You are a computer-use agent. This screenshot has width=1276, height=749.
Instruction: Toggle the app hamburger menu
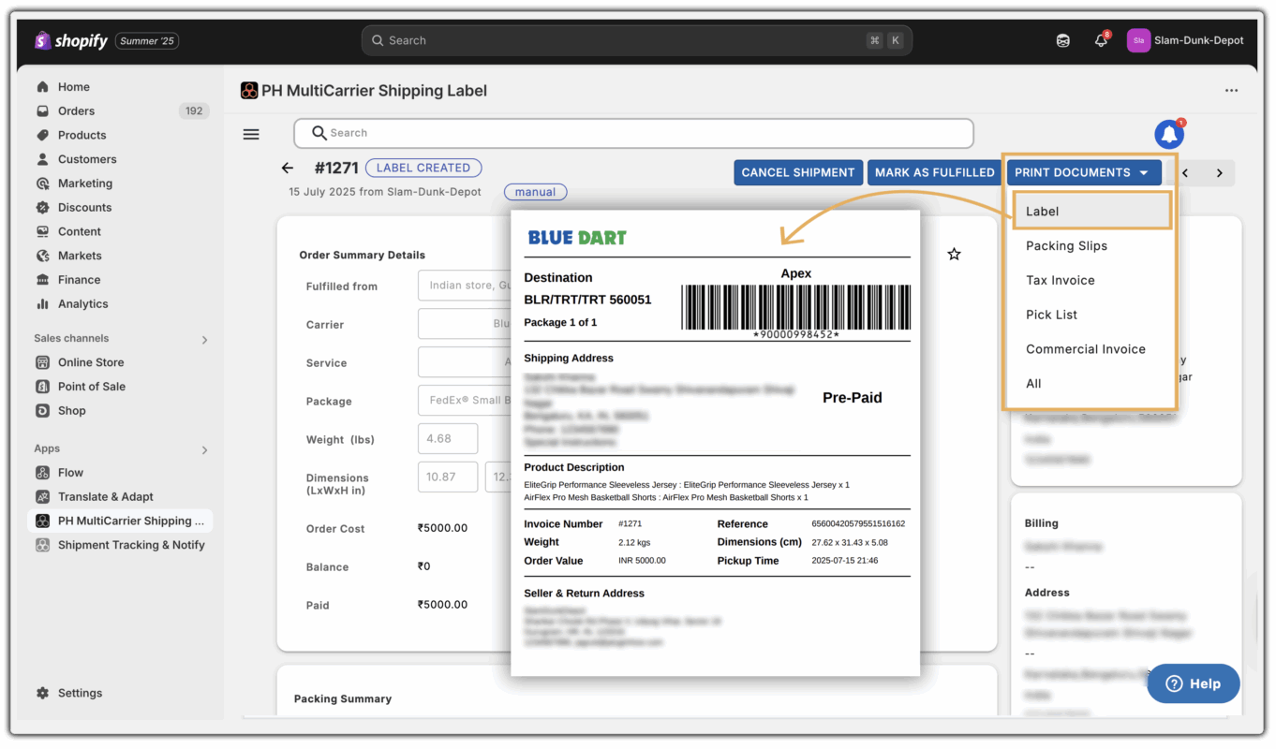[x=251, y=134]
